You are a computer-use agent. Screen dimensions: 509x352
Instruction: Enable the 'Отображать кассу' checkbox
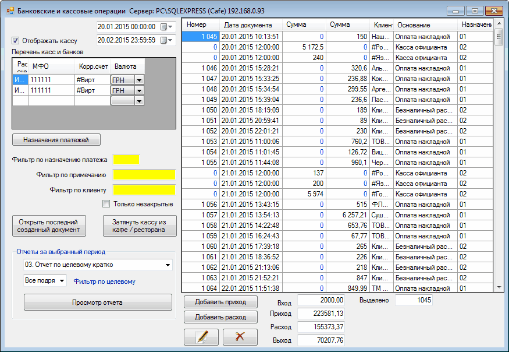(x=16, y=41)
